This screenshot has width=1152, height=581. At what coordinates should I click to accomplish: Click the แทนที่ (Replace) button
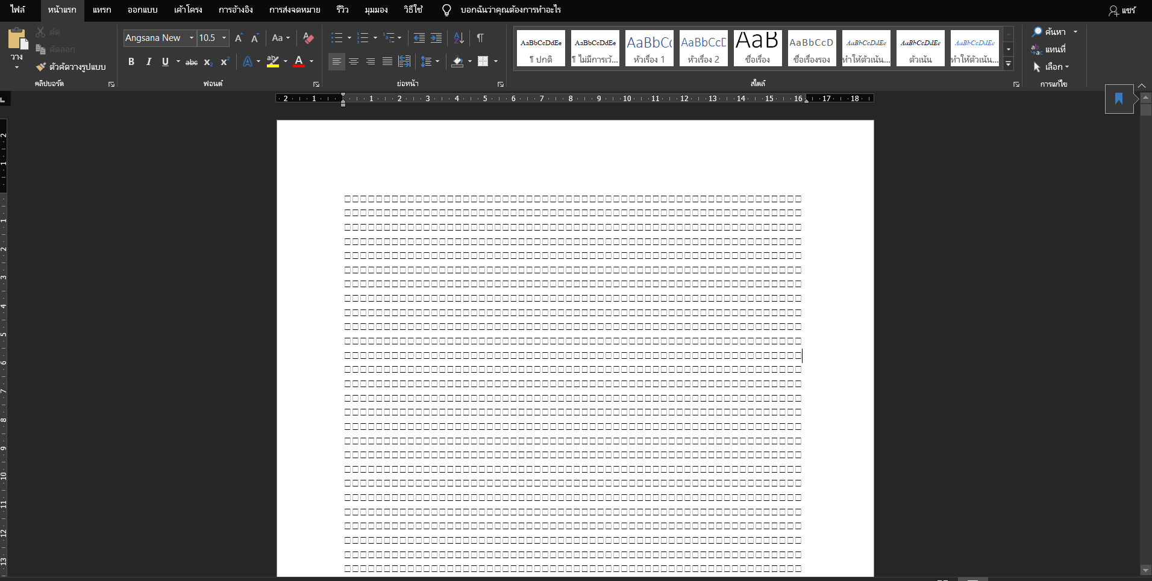click(x=1048, y=49)
